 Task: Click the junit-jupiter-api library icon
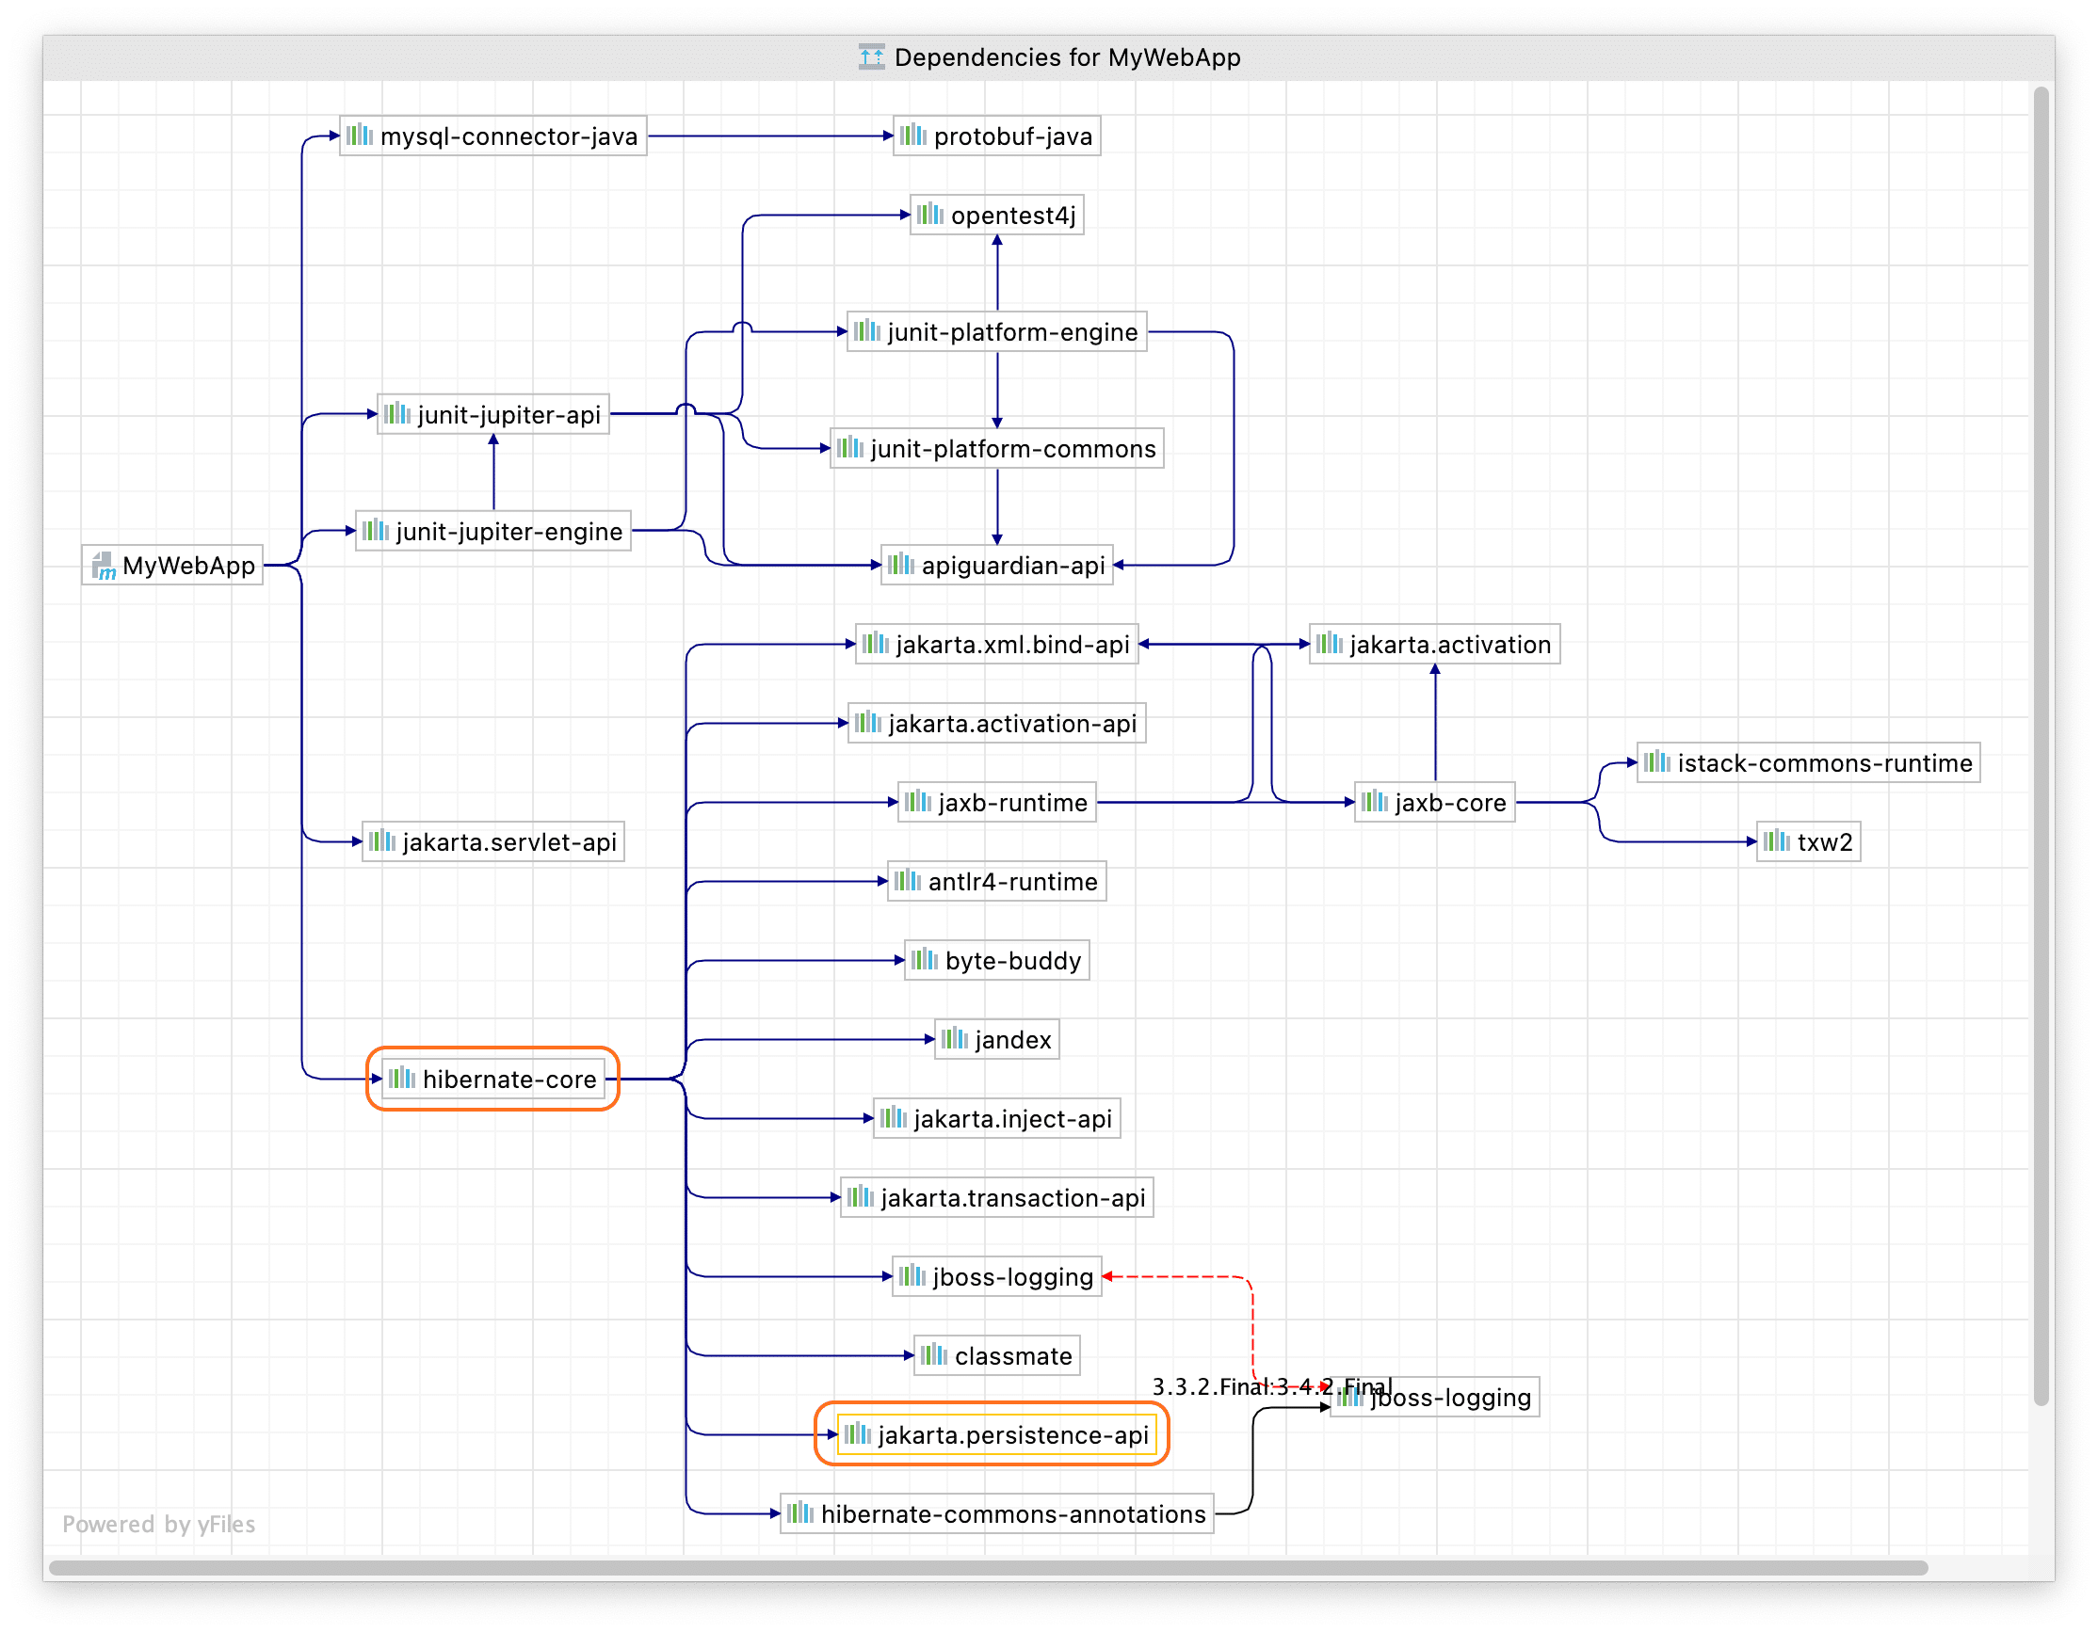pyautogui.click(x=396, y=414)
